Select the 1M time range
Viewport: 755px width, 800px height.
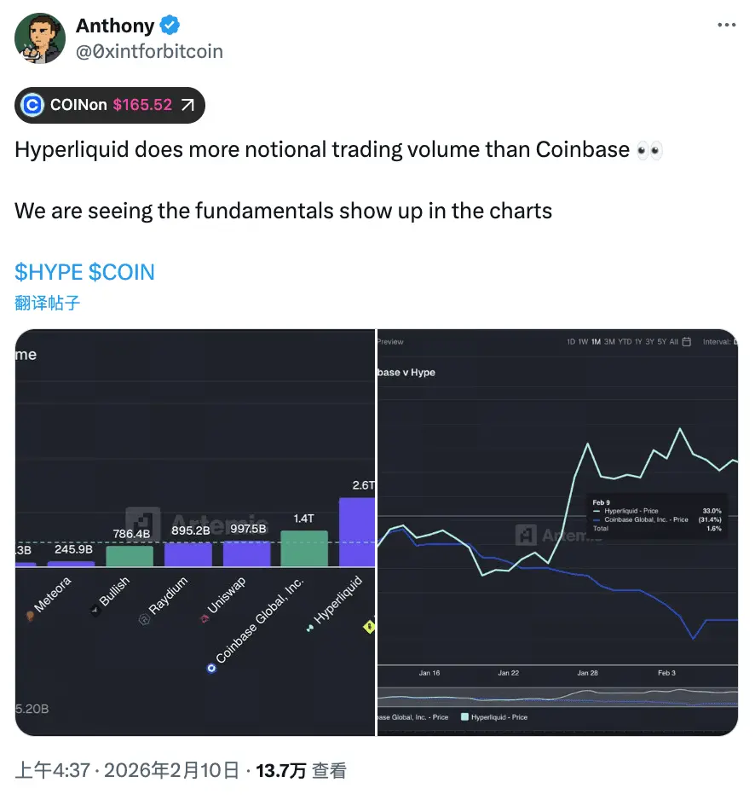(596, 342)
